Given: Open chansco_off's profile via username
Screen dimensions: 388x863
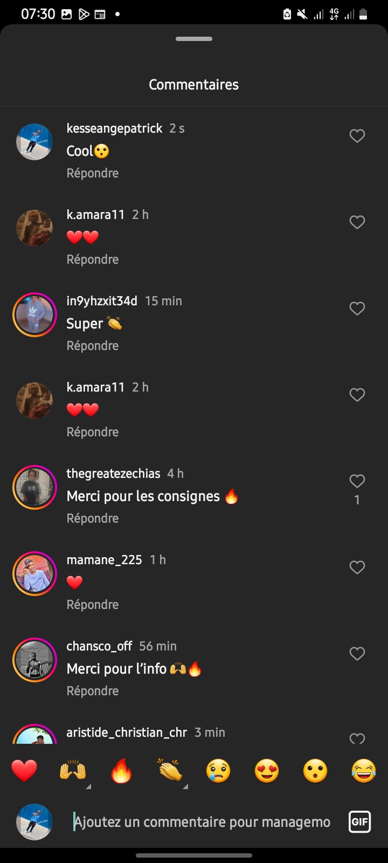Looking at the screenshot, I should pos(99,646).
